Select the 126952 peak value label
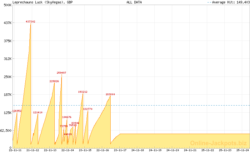The height and width of the screenshot is (153, 250). [17, 111]
